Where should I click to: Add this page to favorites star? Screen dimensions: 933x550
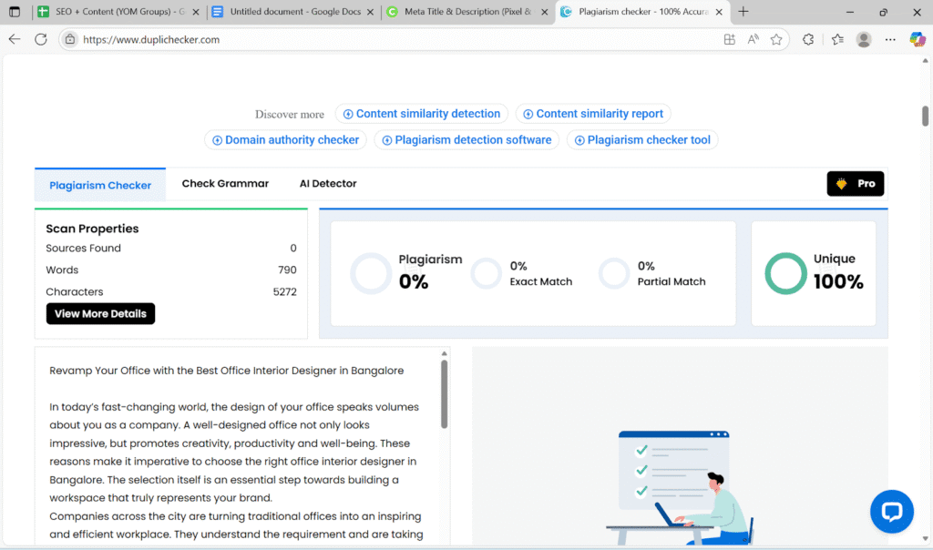click(x=776, y=39)
